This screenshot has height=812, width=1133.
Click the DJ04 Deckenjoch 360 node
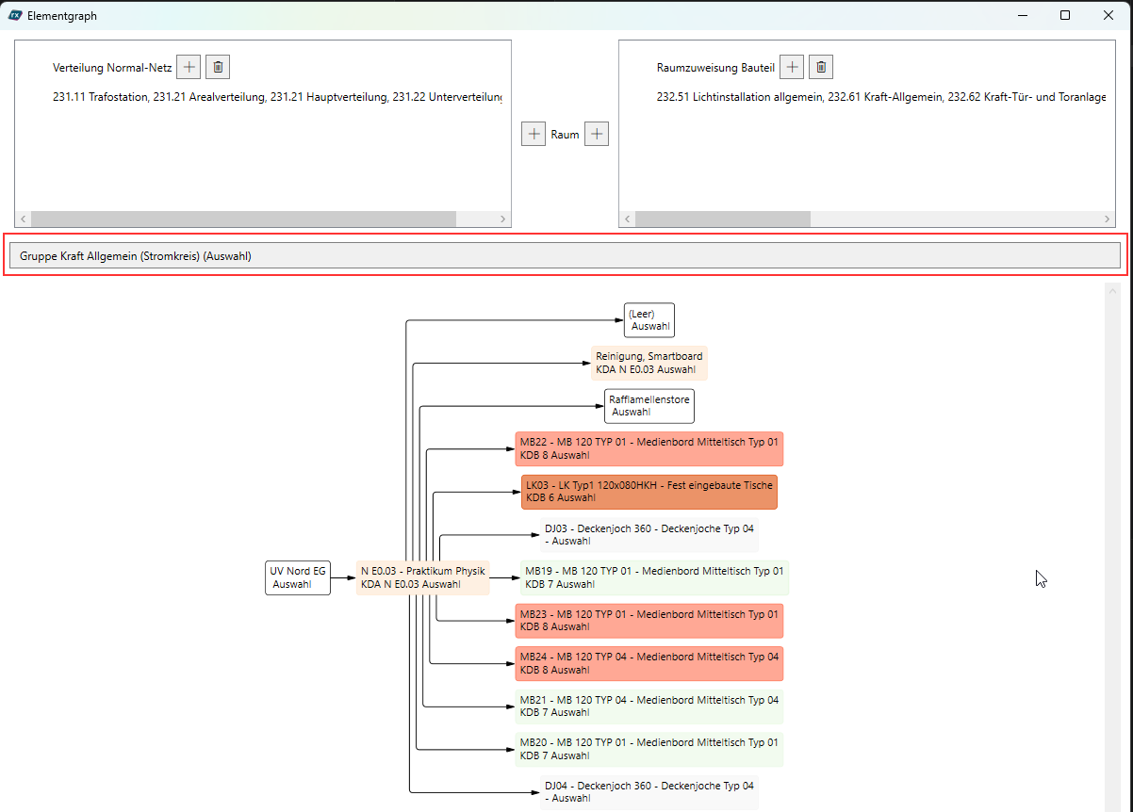click(649, 792)
